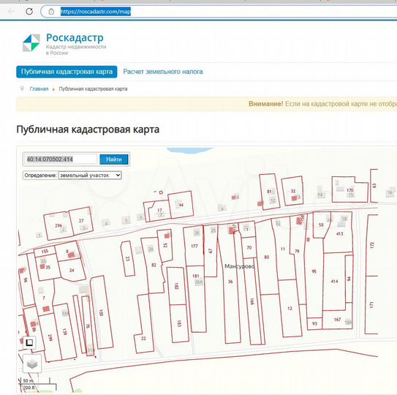Select parcel 181 on the map
This screenshot has height=395, width=397.
(x=196, y=276)
